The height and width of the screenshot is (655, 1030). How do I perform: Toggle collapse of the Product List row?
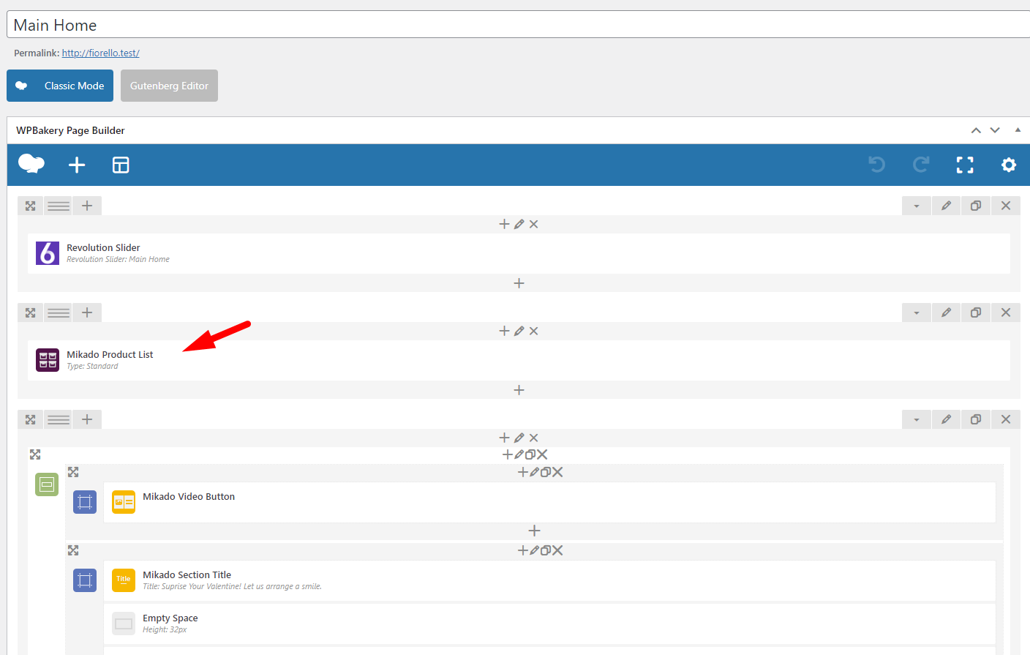tap(917, 312)
